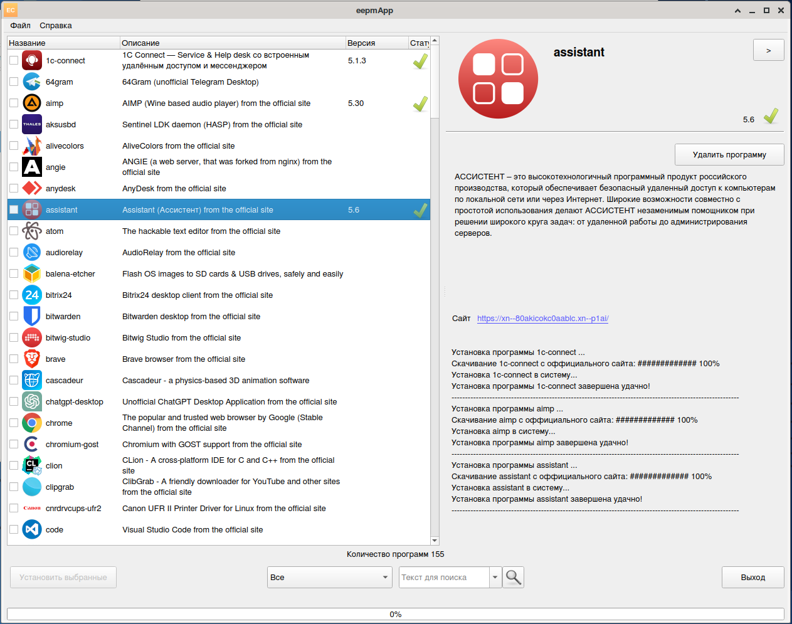Click the green checkmark status of 1c-connect
Image resolution: width=792 pixels, height=624 pixels.
click(x=420, y=61)
